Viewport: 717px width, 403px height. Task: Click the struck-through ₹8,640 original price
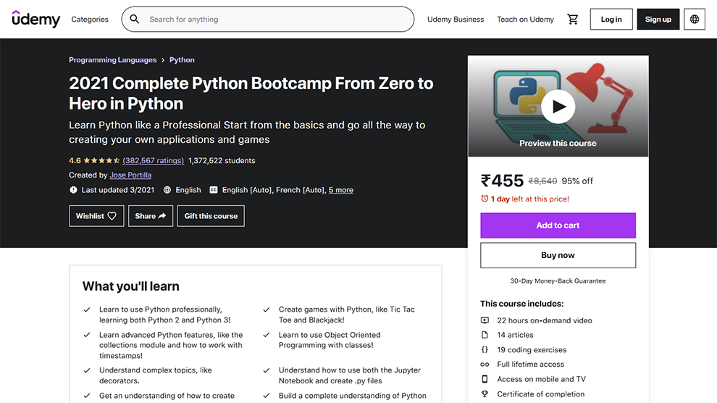[542, 181]
